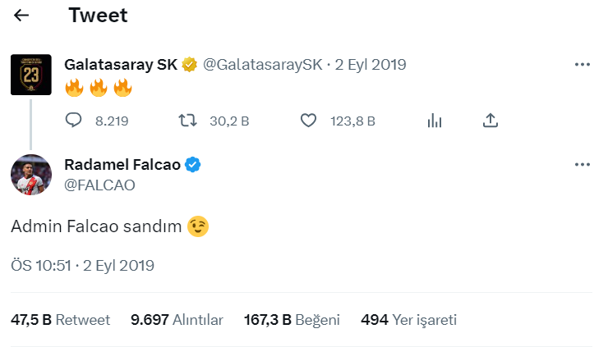Like the Galatasaray SK fire emoji tweet

308,121
